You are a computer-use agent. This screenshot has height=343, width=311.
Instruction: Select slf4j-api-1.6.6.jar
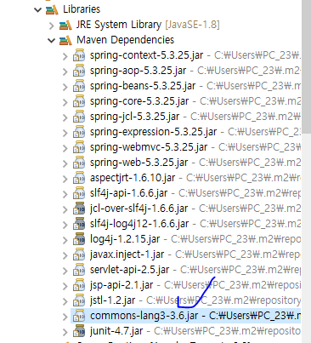[129, 193]
